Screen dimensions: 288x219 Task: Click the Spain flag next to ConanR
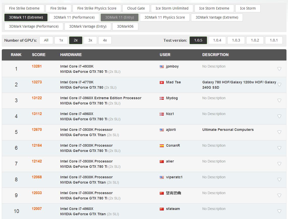(x=162, y=146)
